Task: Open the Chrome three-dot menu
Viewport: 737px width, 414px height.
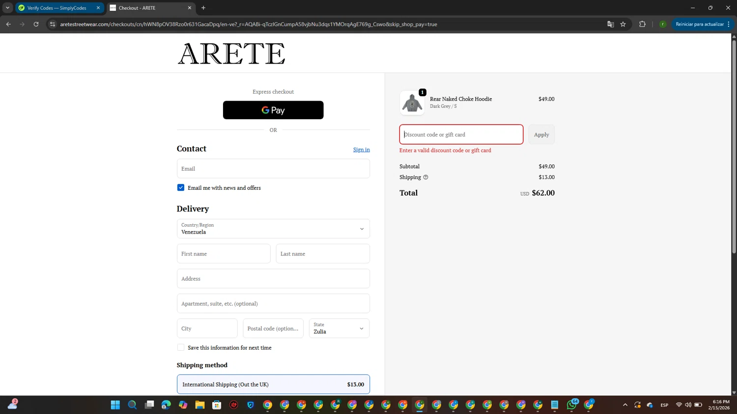Action: coord(729,24)
